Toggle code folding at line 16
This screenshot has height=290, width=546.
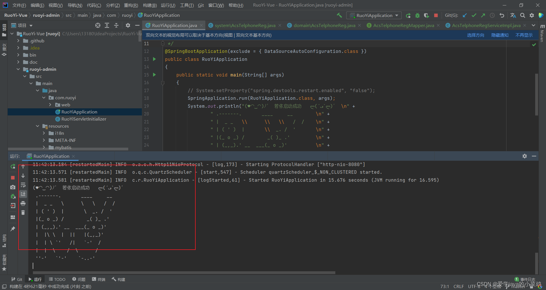163,83
